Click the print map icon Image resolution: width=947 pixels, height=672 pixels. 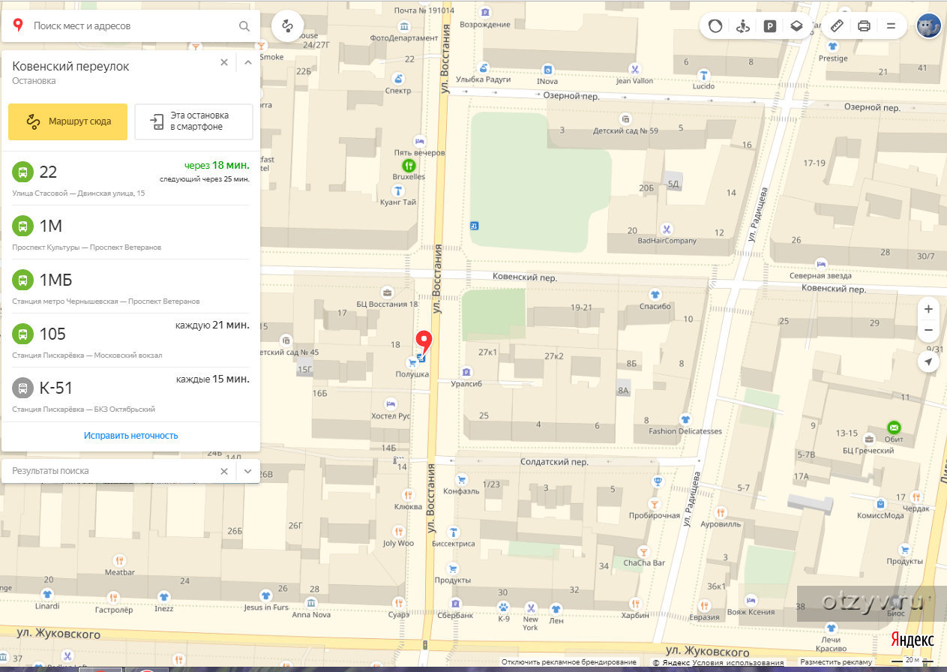click(x=864, y=26)
